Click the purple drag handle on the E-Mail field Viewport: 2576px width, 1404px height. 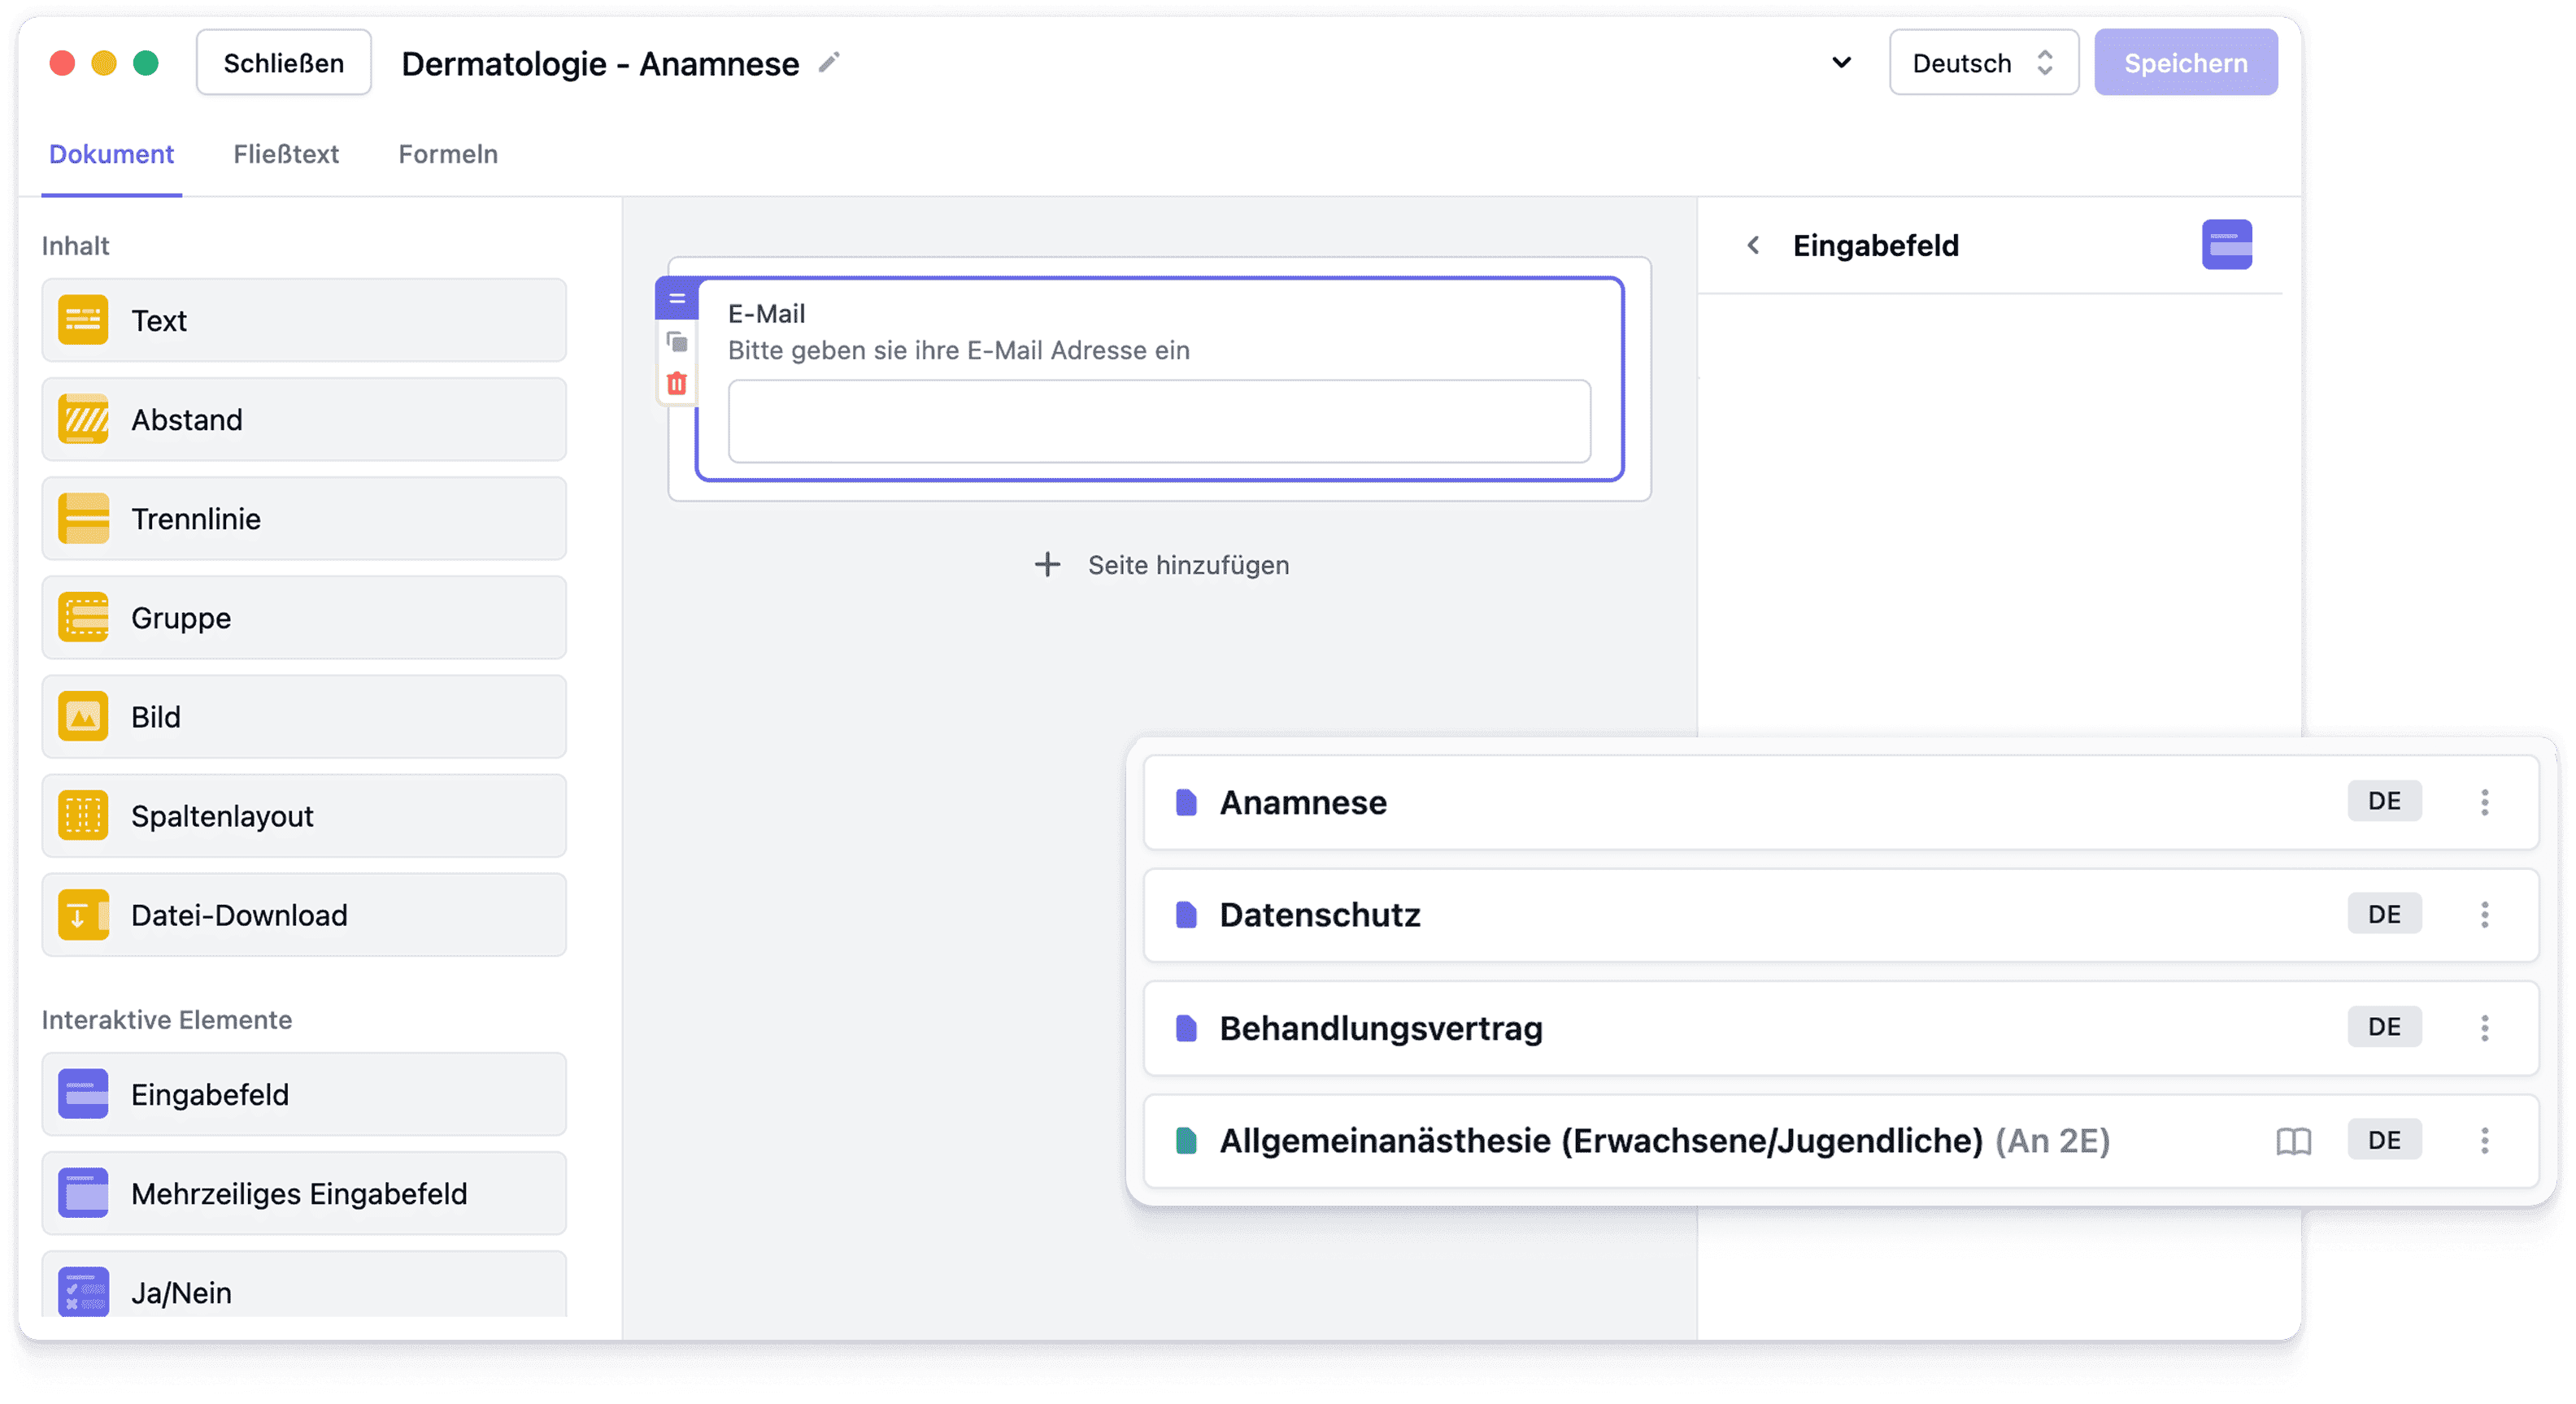point(677,298)
